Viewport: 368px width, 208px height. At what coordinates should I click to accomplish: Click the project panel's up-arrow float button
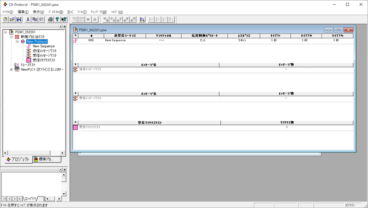point(61,26)
